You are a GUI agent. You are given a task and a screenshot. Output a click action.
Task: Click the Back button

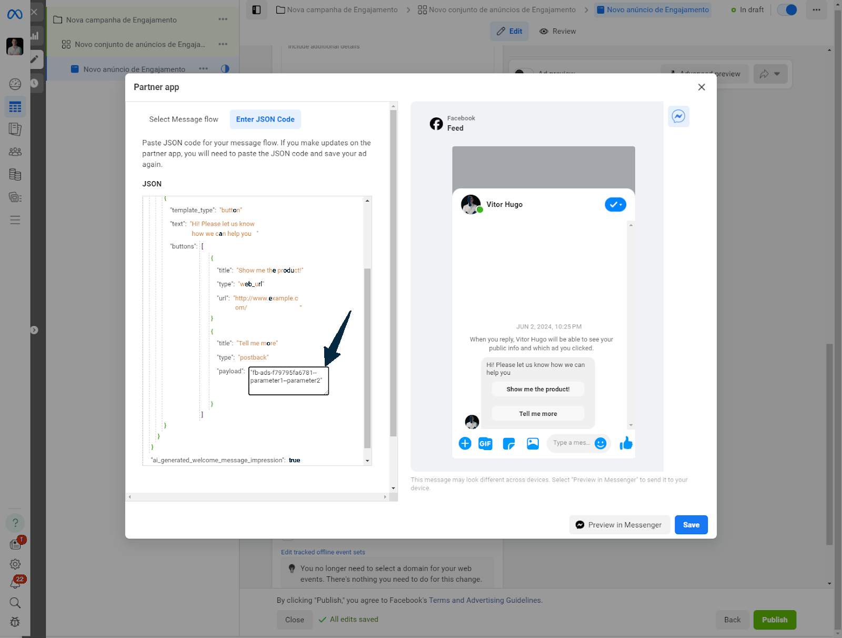[x=732, y=620]
